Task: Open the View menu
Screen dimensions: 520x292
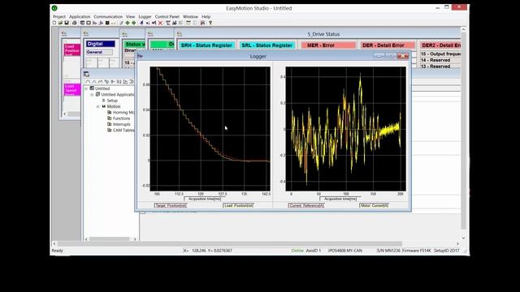Action: (130, 16)
